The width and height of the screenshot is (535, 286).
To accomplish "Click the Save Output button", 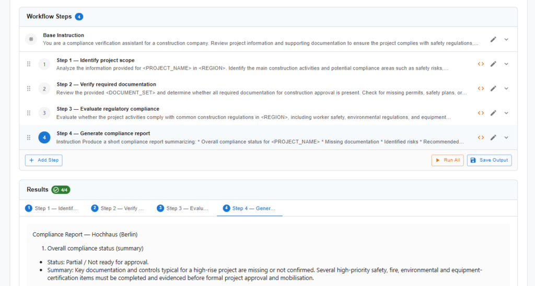I will (489, 160).
